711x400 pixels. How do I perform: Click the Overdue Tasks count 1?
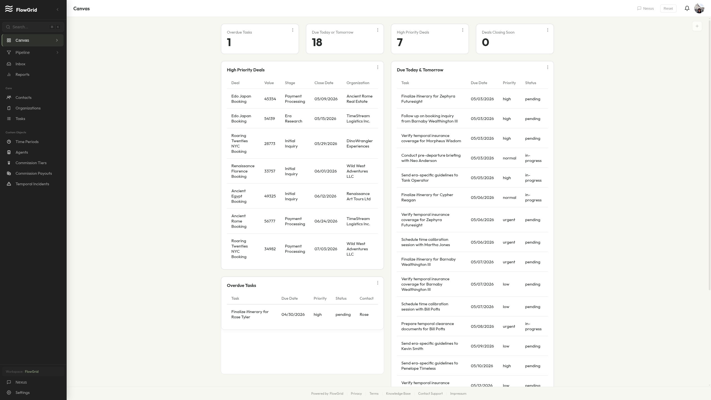tap(229, 42)
